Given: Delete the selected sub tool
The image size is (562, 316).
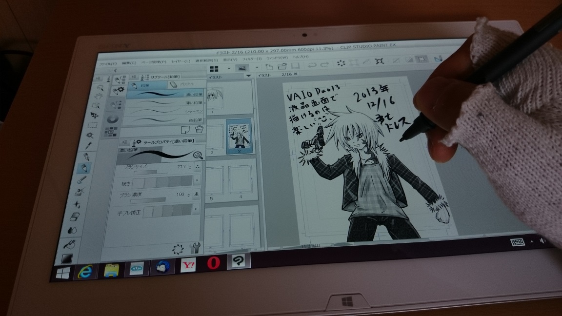Looking at the screenshot, I should click(199, 129).
